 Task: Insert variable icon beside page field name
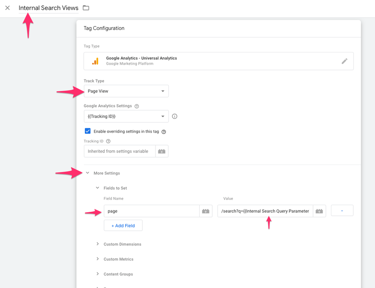click(x=206, y=211)
